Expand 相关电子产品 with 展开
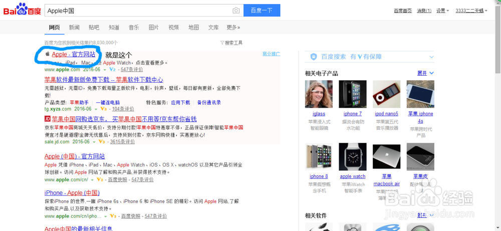The width and height of the screenshot is (501, 231). tap(425, 73)
